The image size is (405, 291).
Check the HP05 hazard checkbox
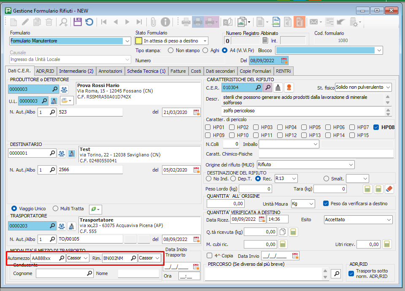[304, 127]
